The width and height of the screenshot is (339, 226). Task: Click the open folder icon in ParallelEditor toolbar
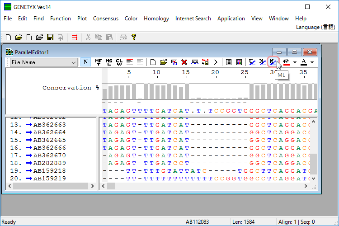[x=164, y=62]
